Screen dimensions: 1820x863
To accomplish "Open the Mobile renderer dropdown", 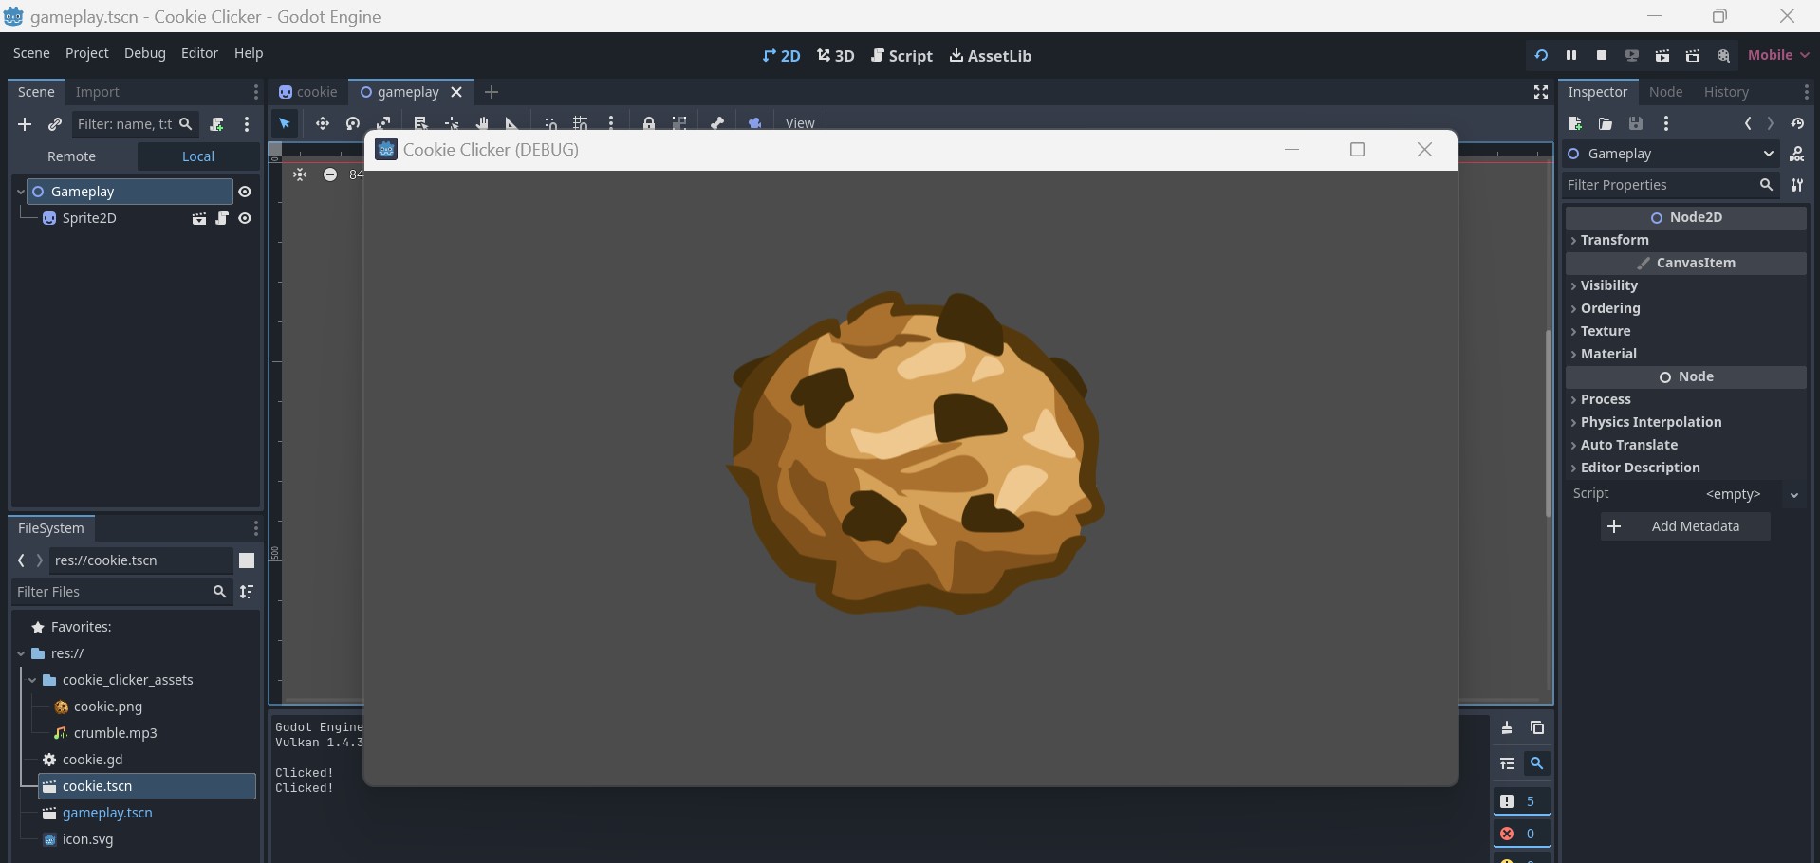I will click(x=1779, y=55).
